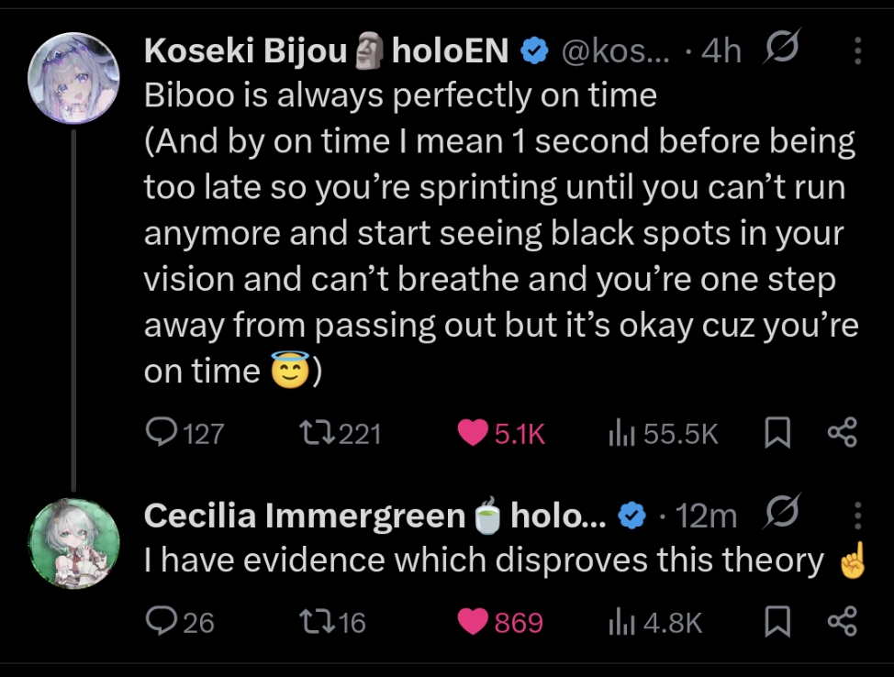Retweet Cecilia's reply with 16 retweets

[x=333, y=622]
